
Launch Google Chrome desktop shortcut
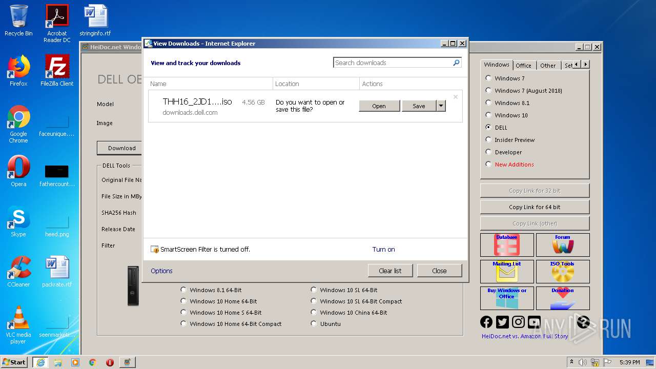coord(18,124)
